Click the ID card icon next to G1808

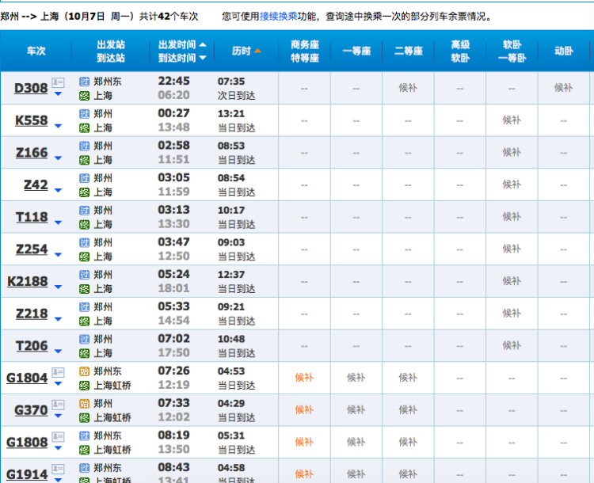click(58, 437)
